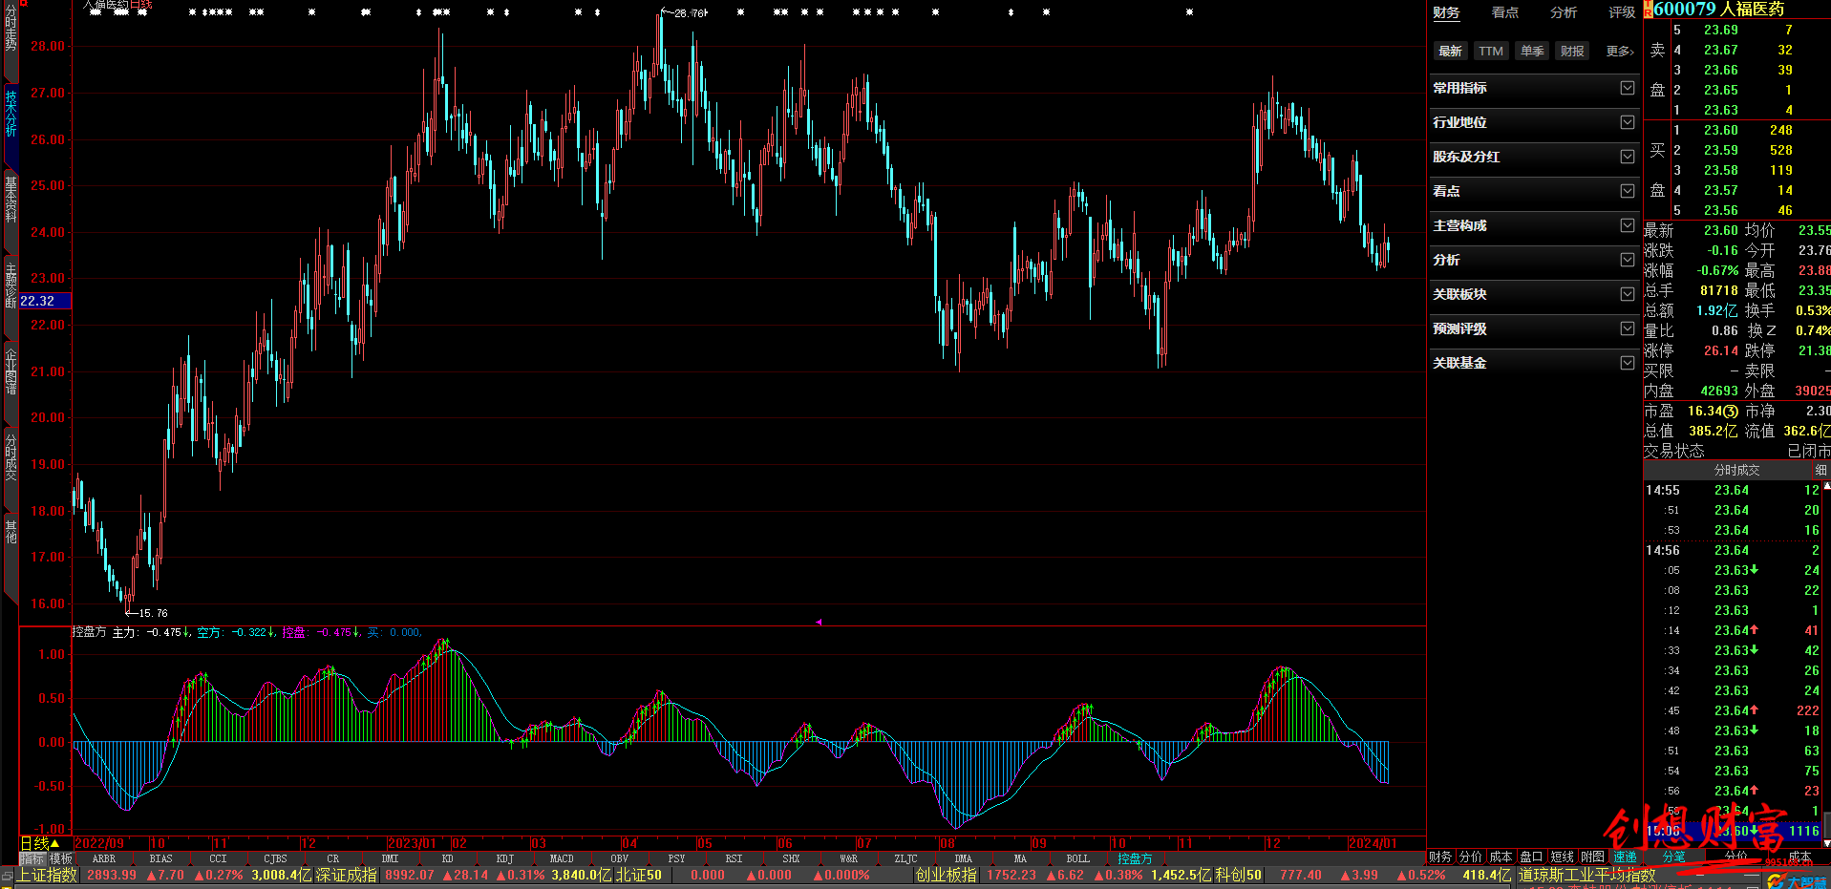Expand the 预测评级 section
Viewport: 1831px width, 889px height.
(1534, 328)
